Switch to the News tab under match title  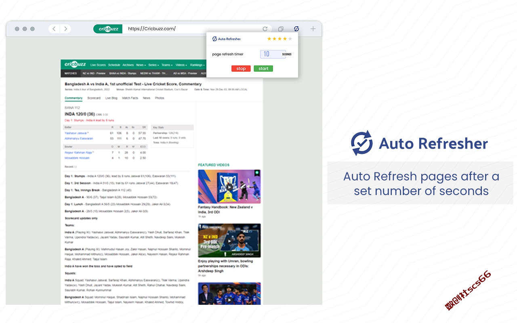[x=147, y=98]
